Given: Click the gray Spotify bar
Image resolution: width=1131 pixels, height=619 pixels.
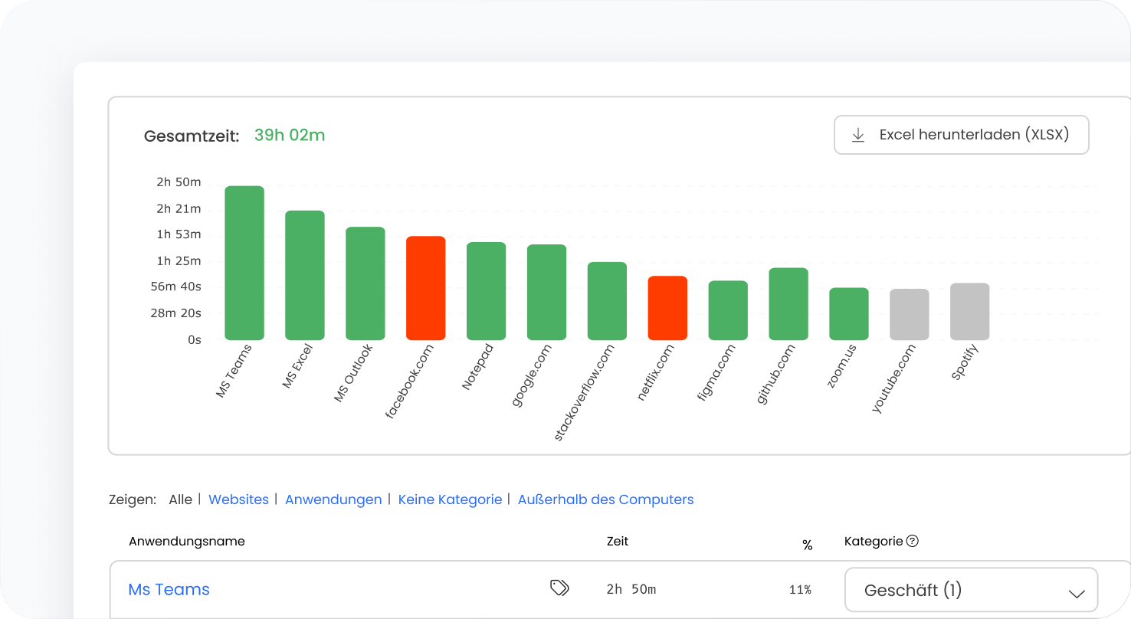Looking at the screenshot, I should [x=969, y=312].
